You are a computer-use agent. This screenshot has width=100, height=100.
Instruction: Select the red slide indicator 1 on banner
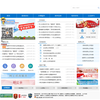click(x=24, y=38)
